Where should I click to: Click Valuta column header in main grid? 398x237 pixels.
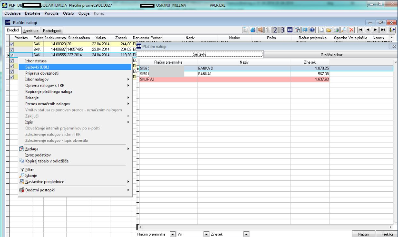point(100,38)
